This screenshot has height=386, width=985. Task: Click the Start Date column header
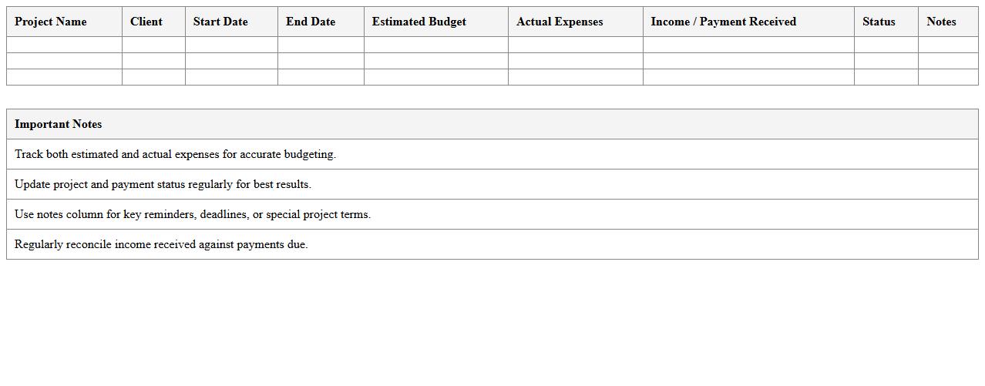220,22
